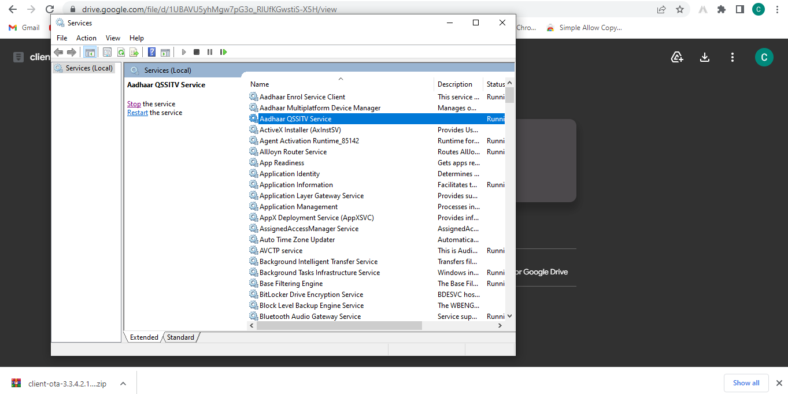The height and width of the screenshot is (394, 788).
Task: Click Add shortcut to Drive icon
Action: click(x=677, y=57)
